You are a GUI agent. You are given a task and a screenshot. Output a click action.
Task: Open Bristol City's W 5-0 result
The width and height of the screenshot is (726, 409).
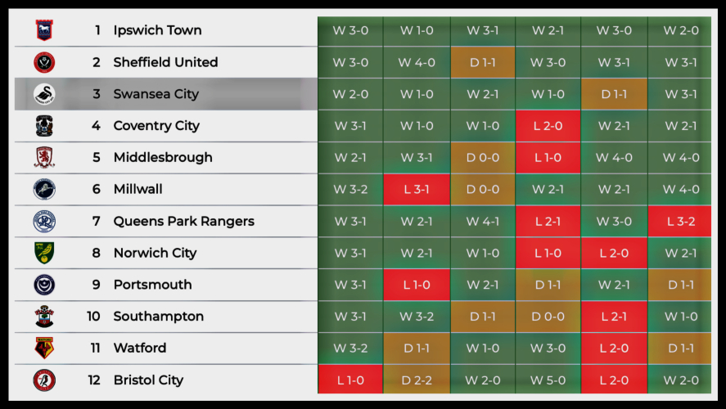pyautogui.click(x=548, y=380)
